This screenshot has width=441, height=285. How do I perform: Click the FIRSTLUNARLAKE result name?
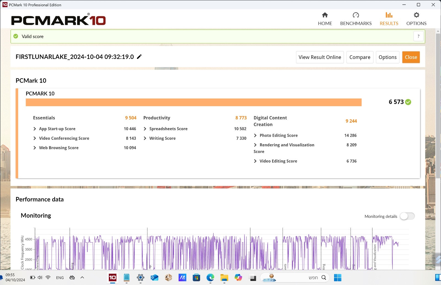75,57
